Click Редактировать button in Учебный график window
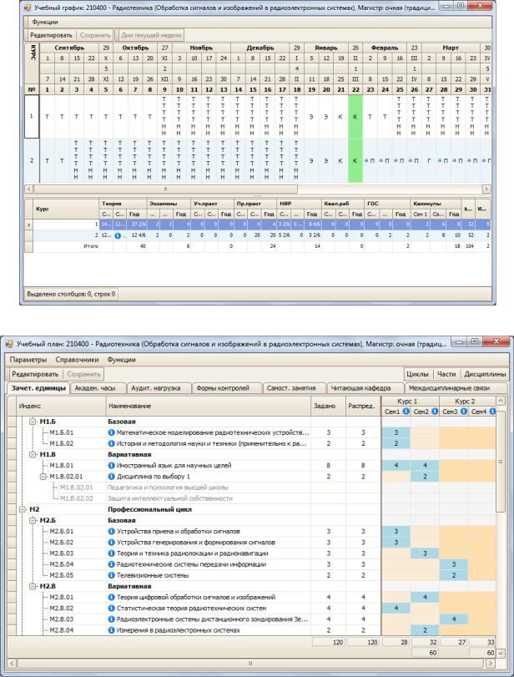 point(51,35)
